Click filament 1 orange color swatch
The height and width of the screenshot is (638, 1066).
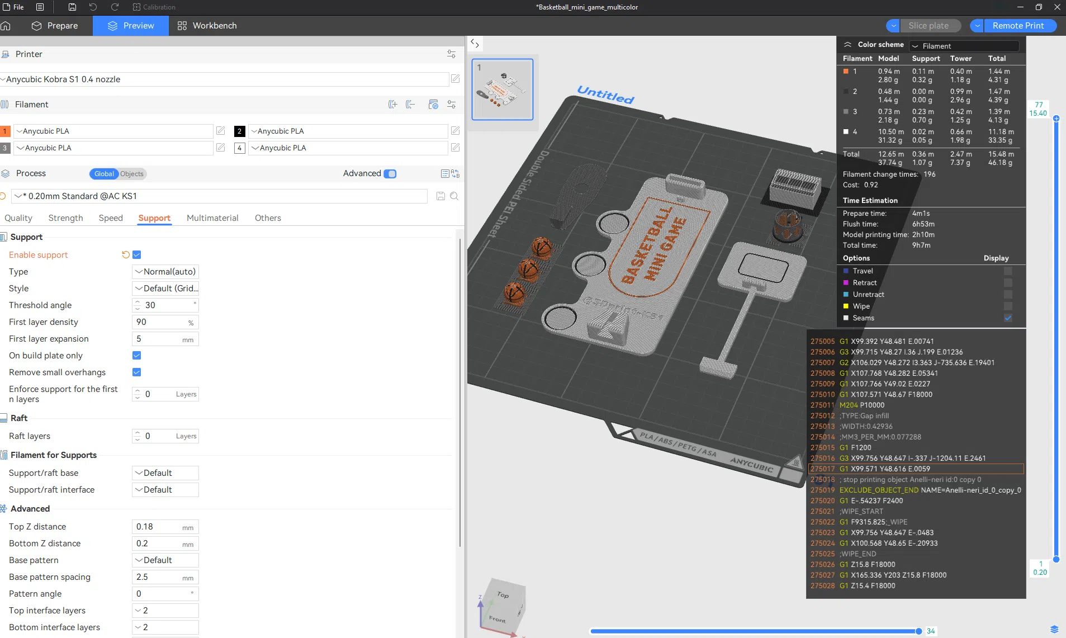[x=5, y=131]
